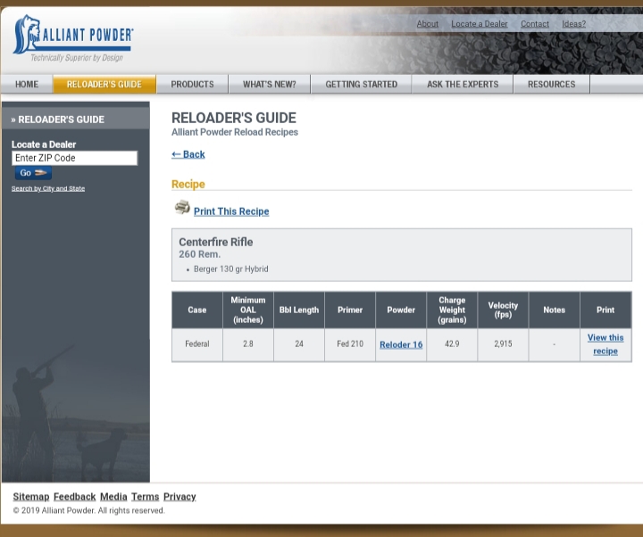Screen dimensions: 643x537
Task: Click View this recipe link
Action: 605,344
